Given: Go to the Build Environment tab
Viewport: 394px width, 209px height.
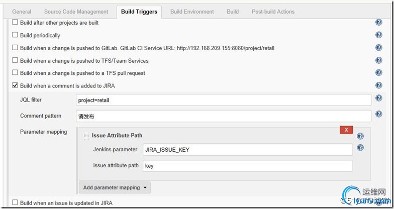Looking at the screenshot, I should (x=192, y=12).
